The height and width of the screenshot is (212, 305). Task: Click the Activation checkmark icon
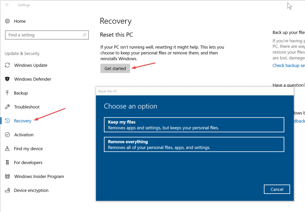pyautogui.click(x=8, y=135)
